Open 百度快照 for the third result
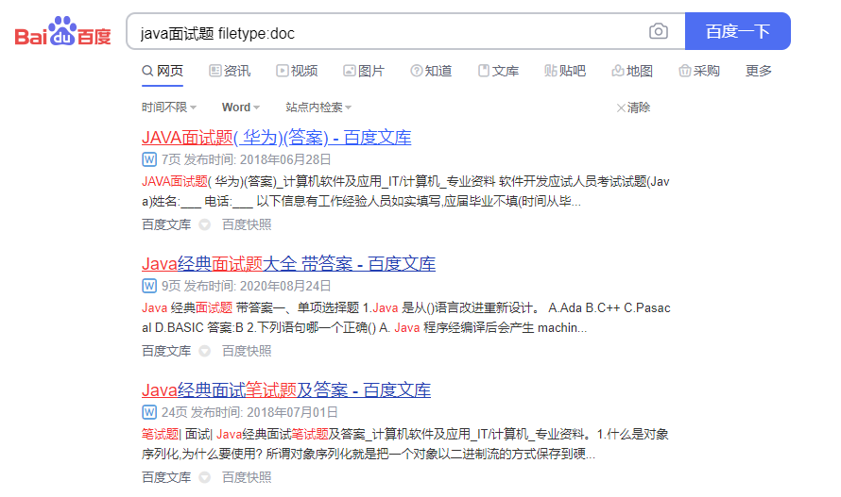 pos(247,478)
